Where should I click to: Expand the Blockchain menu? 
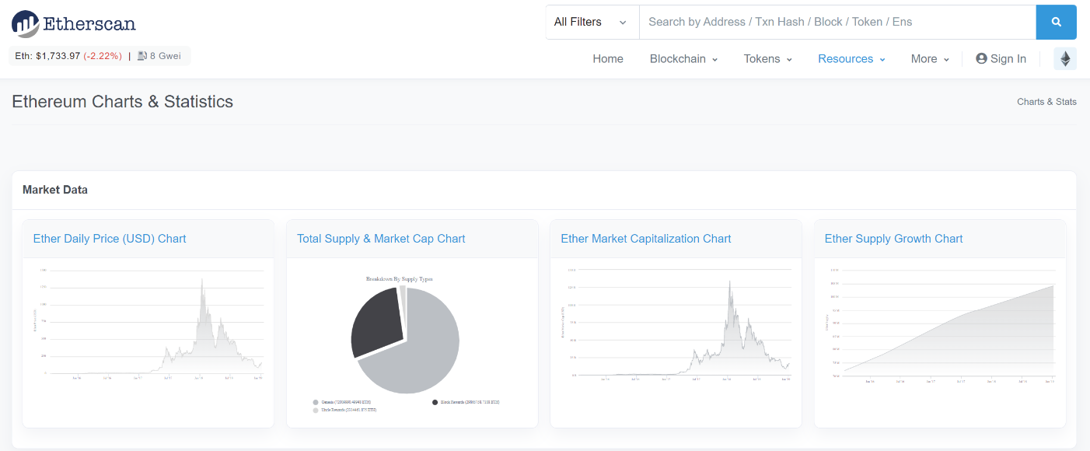click(683, 59)
